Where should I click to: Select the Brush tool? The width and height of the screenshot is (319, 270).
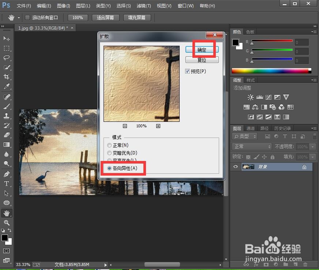[x=7, y=106]
